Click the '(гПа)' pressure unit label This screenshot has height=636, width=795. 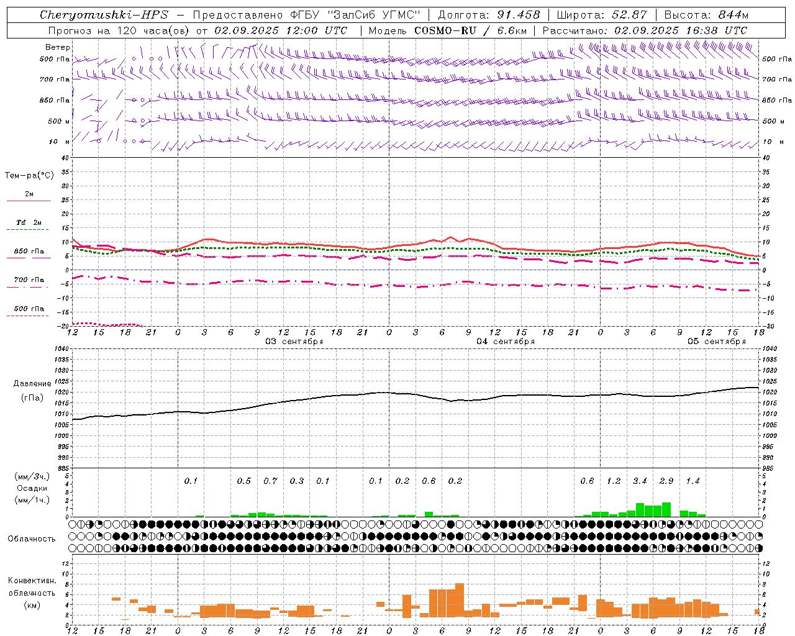click(x=32, y=397)
